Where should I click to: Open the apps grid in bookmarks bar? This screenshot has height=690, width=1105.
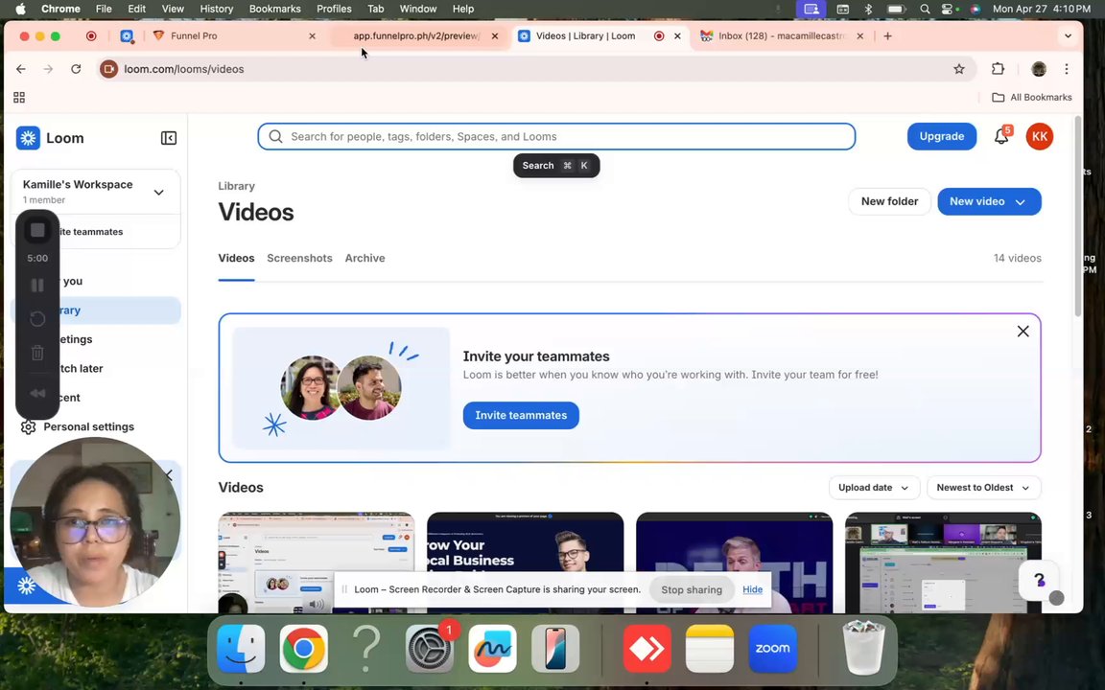(19, 97)
